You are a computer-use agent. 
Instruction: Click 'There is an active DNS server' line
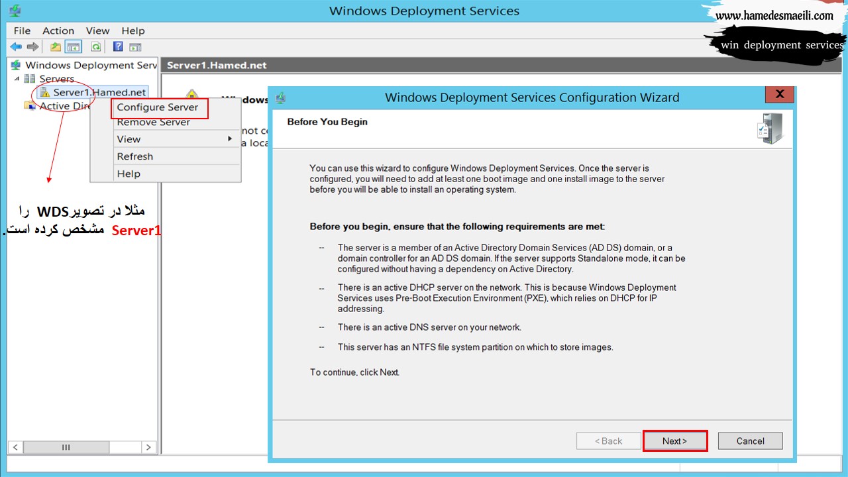tap(429, 327)
